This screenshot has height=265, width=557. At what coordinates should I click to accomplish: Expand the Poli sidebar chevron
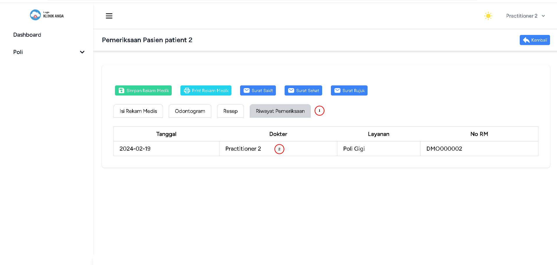[82, 52]
